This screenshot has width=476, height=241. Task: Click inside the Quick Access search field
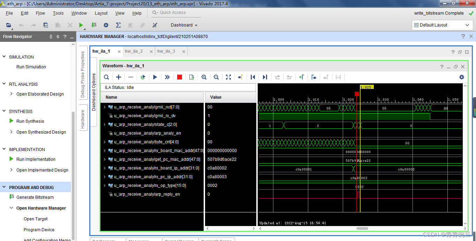pyautogui.click(x=178, y=12)
